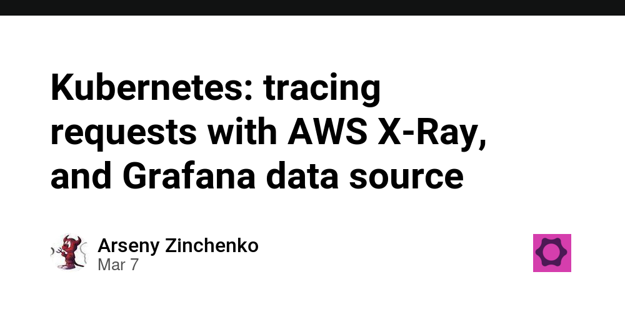This screenshot has height=312, width=625.
Task: Click the daemon's pitchfork in the avatar
Action: [59, 252]
